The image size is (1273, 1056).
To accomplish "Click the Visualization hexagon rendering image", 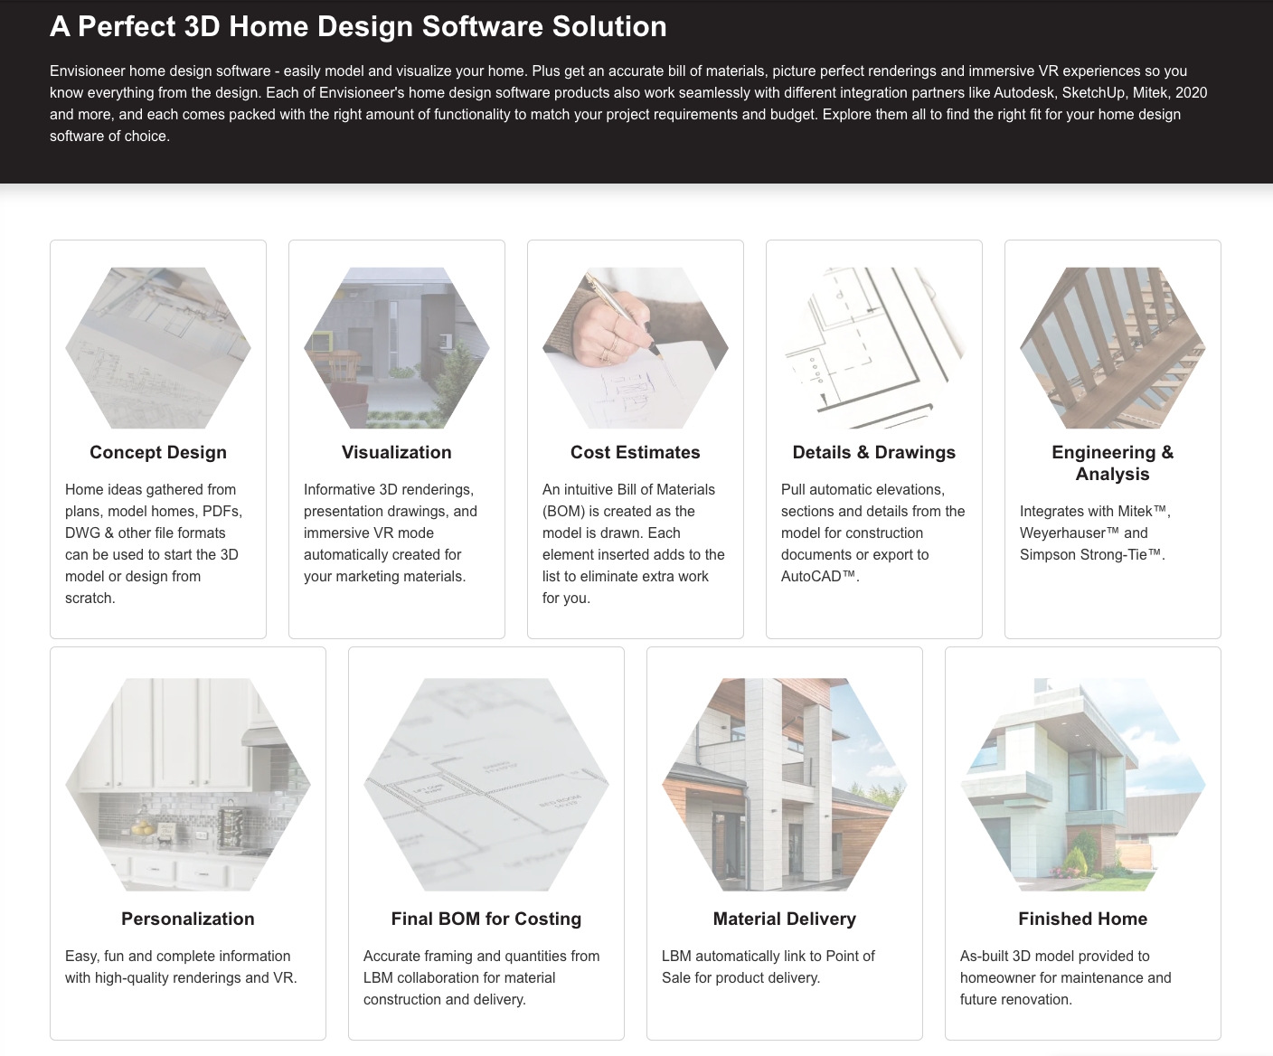I will pyautogui.click(x=397, y=347).
